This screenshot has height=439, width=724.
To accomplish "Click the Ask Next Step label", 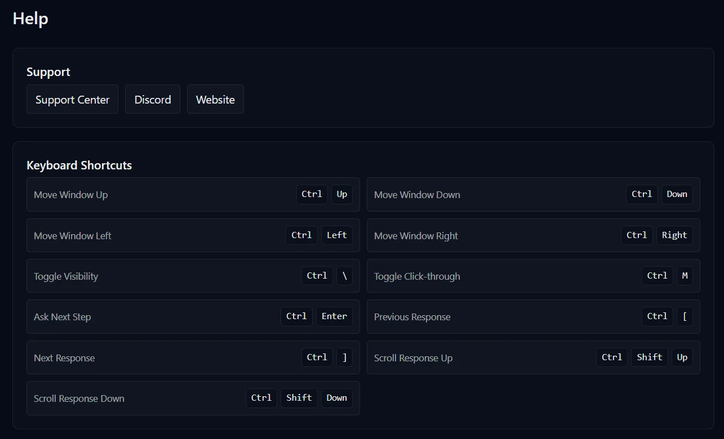I will 62,317.
